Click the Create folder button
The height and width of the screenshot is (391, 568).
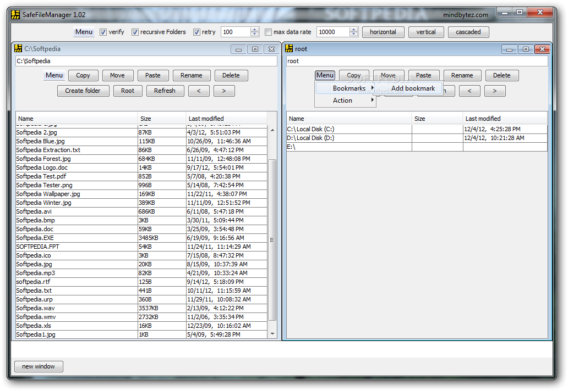(x=83, y=91)
